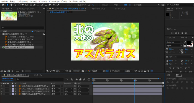Expand layer 1 properties in timeline
194x103 pixels.
point(11,86)
